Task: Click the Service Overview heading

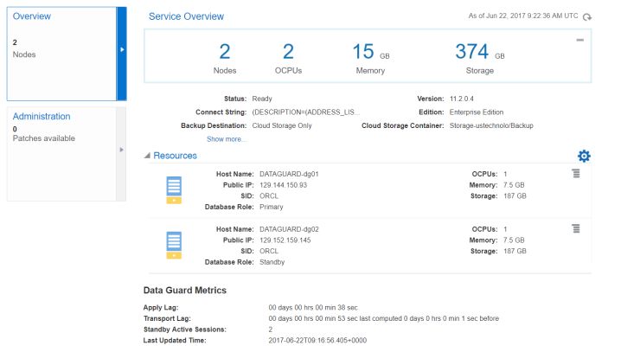Action: pyautogui.click(x=186, y=16)
